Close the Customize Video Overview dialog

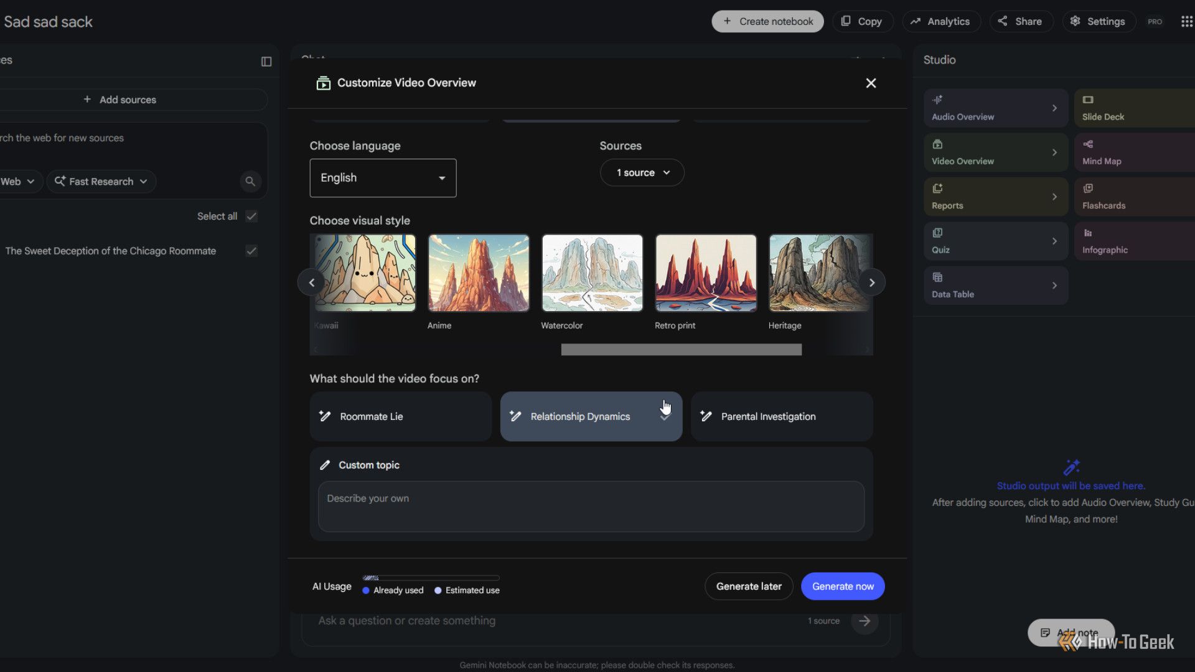871,83
